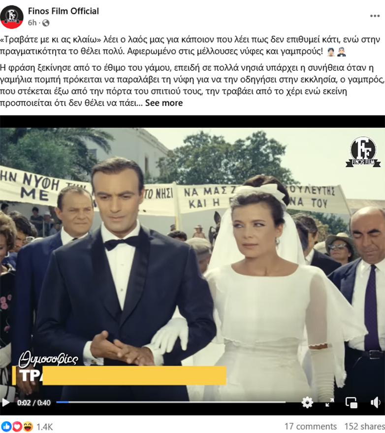Open picture-in-picture mini player
The height and width of the screenshot is (433, 385).
[352, 402]
